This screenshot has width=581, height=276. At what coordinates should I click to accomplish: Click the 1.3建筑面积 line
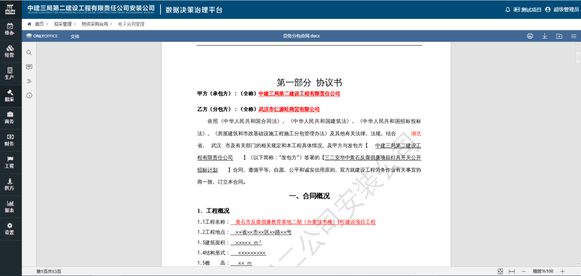(229, 243)
